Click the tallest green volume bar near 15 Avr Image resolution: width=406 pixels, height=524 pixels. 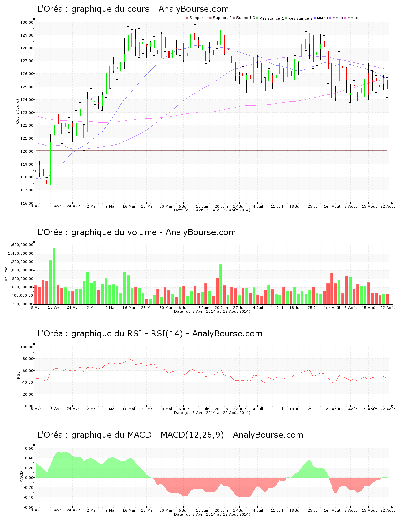[54, 276]
